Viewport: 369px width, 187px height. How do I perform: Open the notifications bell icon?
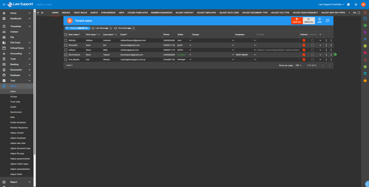click(x=348, y=4)
